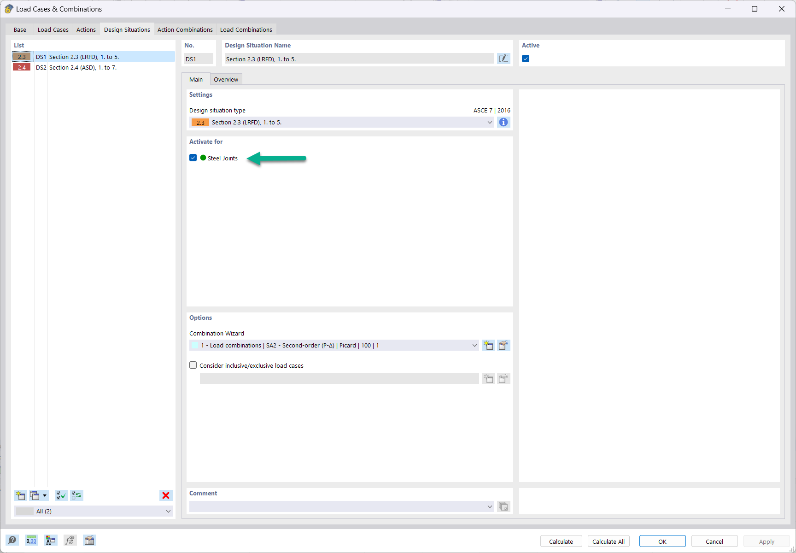Screen dimensions: 796x553
Task: Select the Main sub-tab
Action: tap(196, 79)
